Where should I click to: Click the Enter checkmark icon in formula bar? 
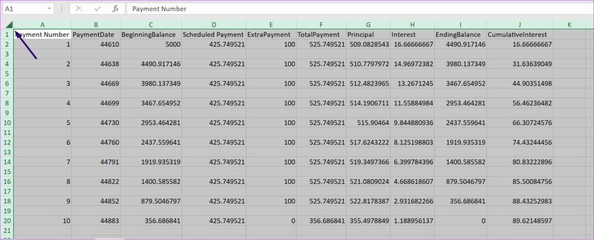point(97,9)
